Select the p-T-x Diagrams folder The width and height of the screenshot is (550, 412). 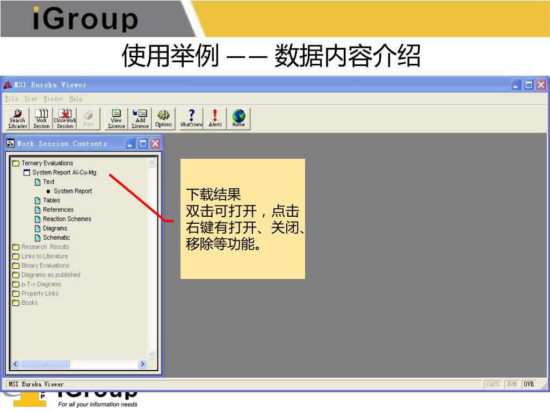(x=41, y=284)
